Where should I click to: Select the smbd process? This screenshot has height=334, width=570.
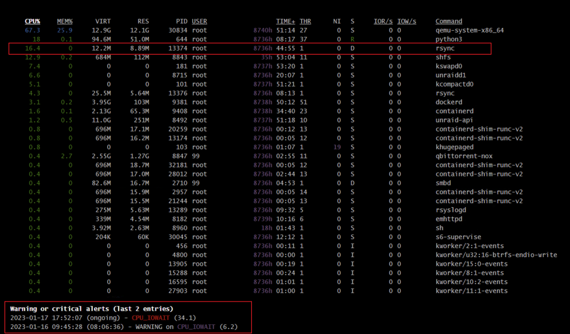443,183
